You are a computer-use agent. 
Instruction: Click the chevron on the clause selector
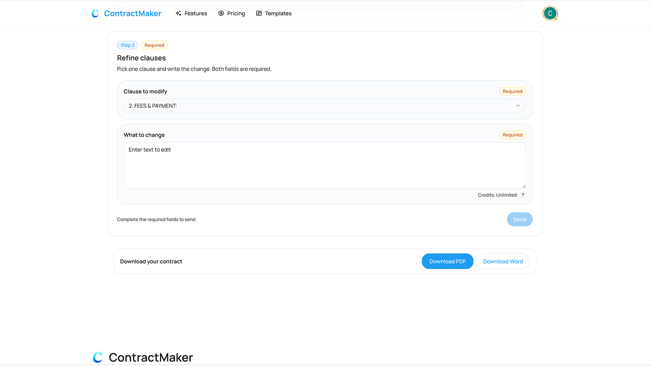(518, 106)
